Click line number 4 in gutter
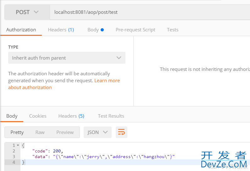Image resolution: width=250 pixels, height=171 pixels. [x=14, y=162]
